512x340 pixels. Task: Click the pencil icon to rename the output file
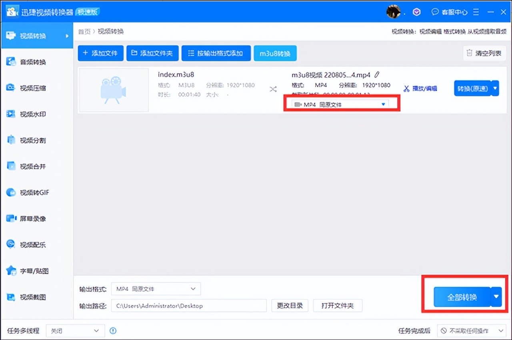tap(376, 74)
